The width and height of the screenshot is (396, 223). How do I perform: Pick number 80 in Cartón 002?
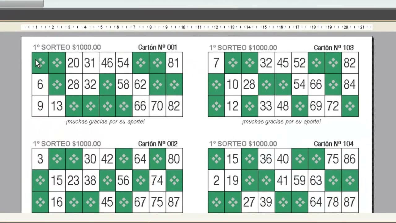tap(174, 159)
